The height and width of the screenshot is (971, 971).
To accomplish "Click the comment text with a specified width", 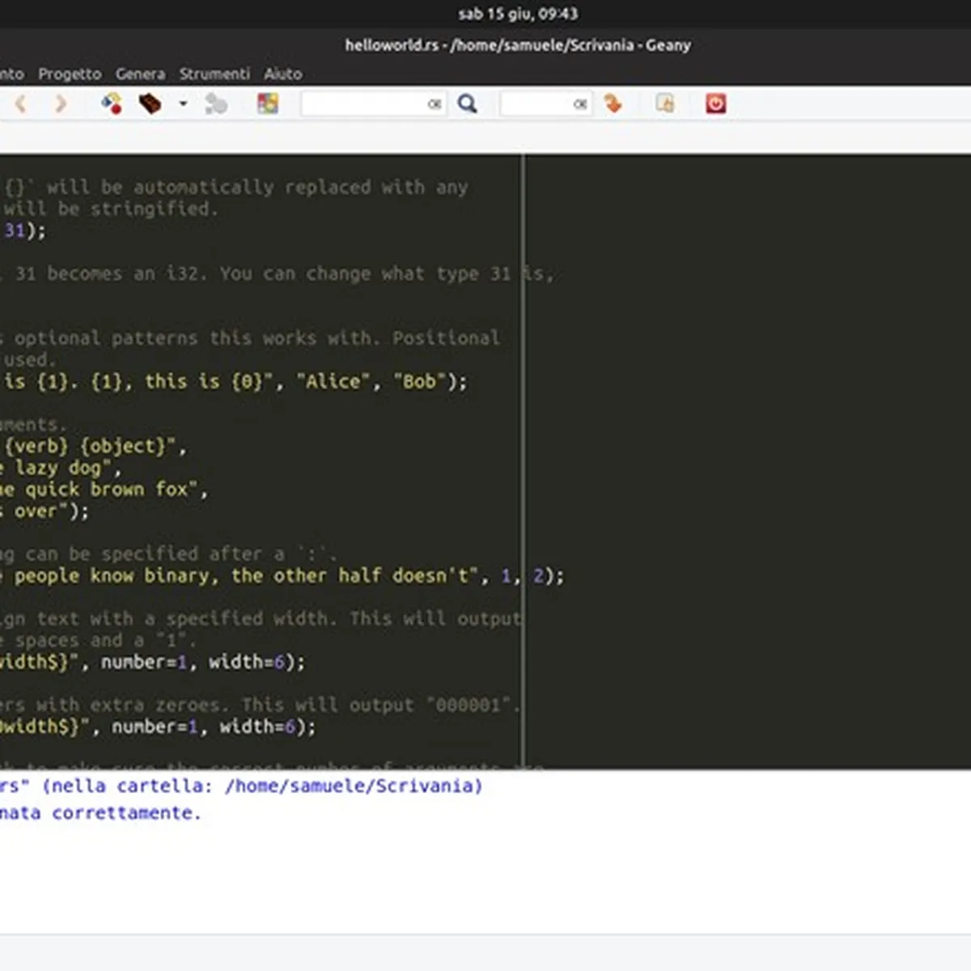I will point(261,618).
